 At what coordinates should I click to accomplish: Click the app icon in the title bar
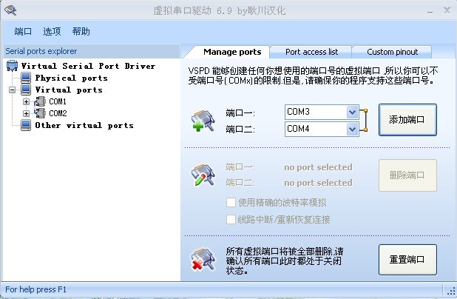pos(10,10)
